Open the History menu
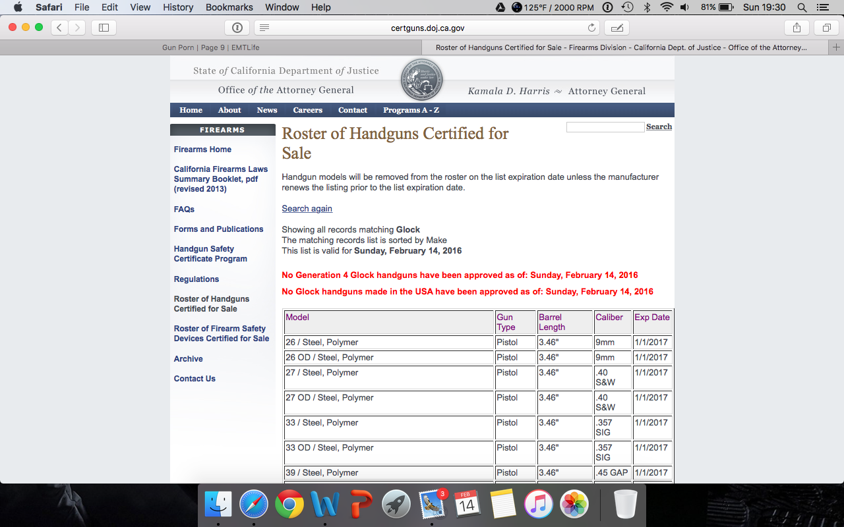The width and height of the screenshot is (844, 527). click(178, 7)
